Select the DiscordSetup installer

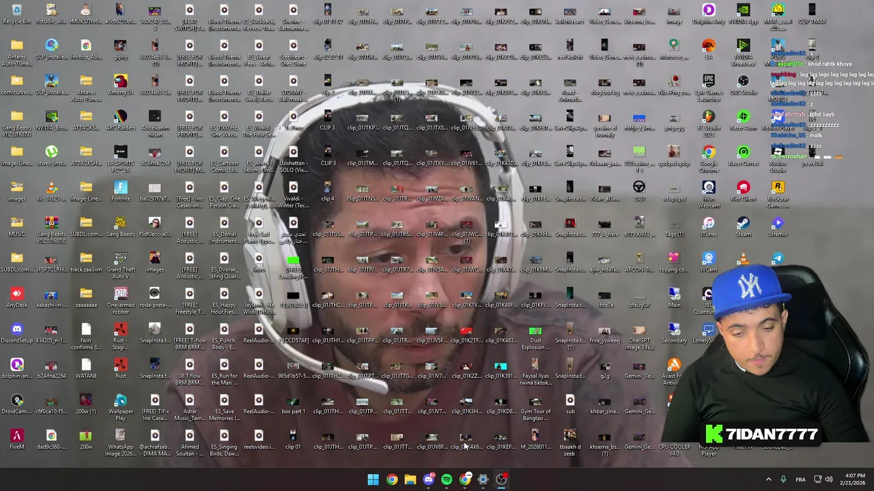(x=17, y=333)
